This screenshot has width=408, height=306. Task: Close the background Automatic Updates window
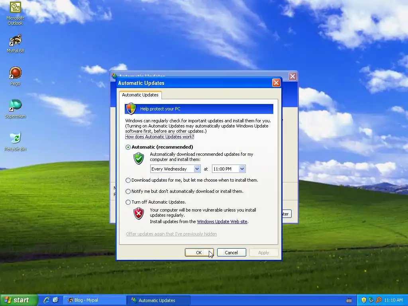(x=292, y=76)
